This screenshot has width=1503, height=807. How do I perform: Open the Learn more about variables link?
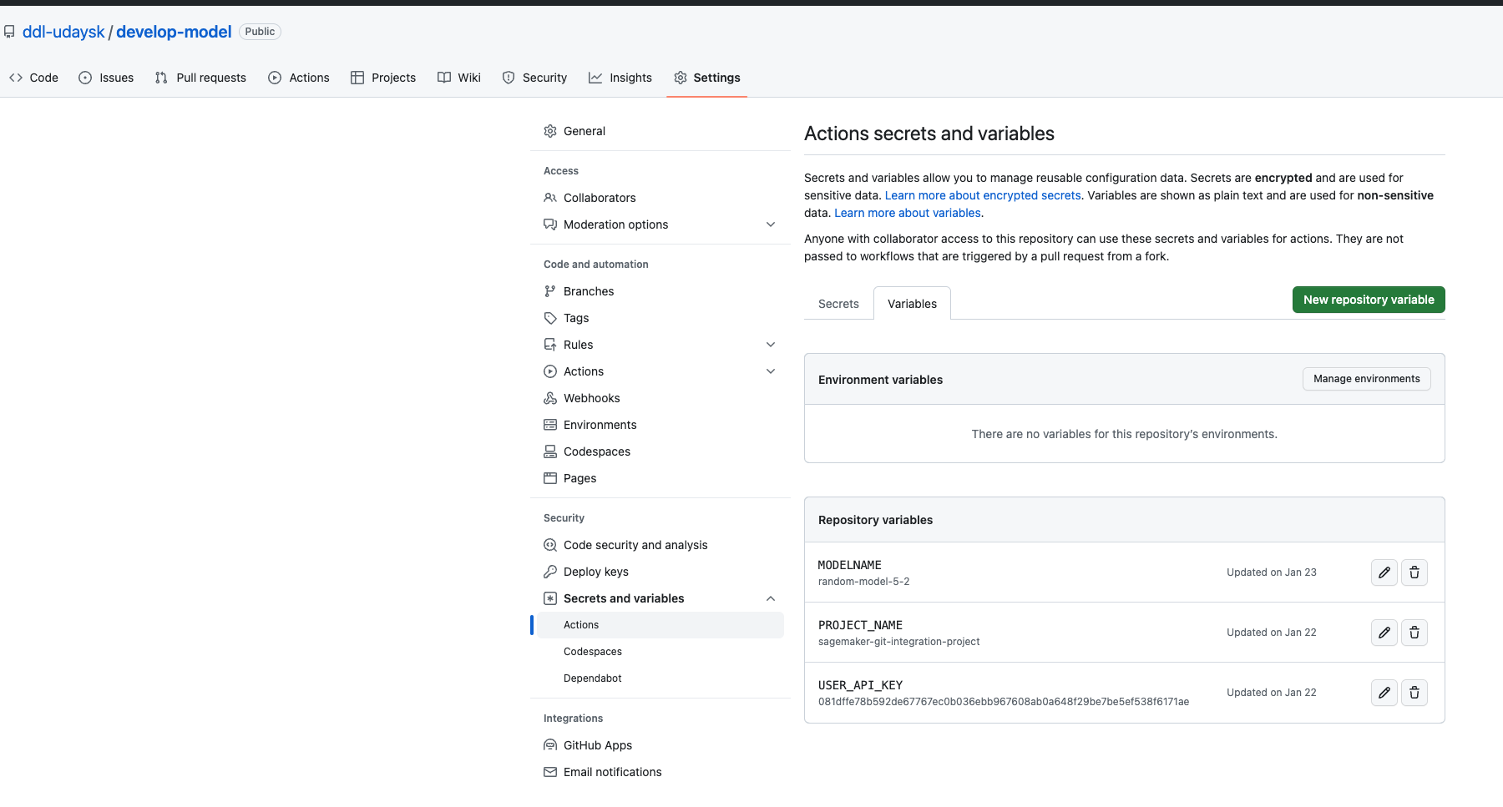coord(907,213)
